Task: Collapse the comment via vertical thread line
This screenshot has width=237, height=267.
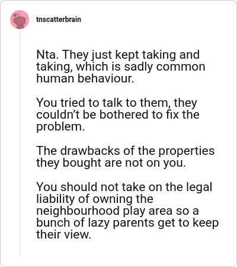Action: (x=20, y=142)
